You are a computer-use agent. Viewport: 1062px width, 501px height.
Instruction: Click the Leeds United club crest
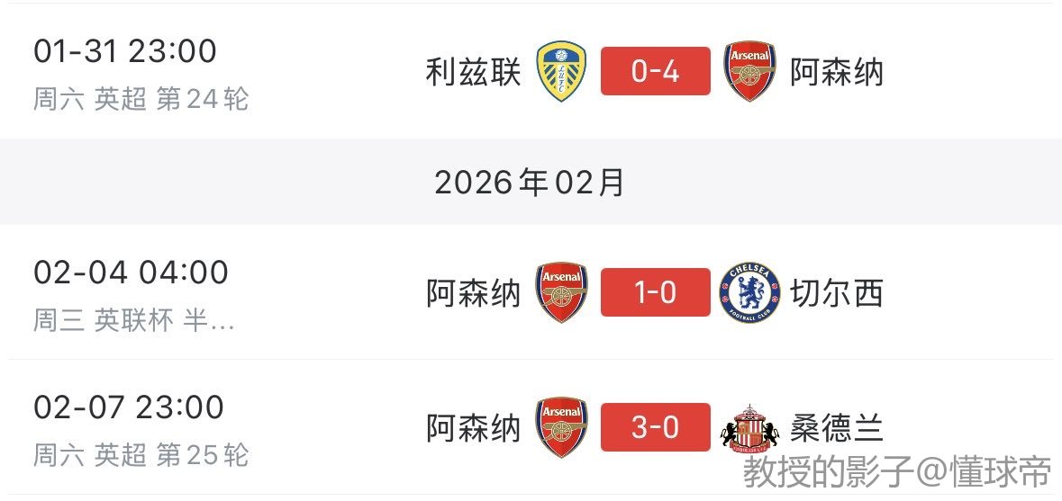click(x=562, y=71)
